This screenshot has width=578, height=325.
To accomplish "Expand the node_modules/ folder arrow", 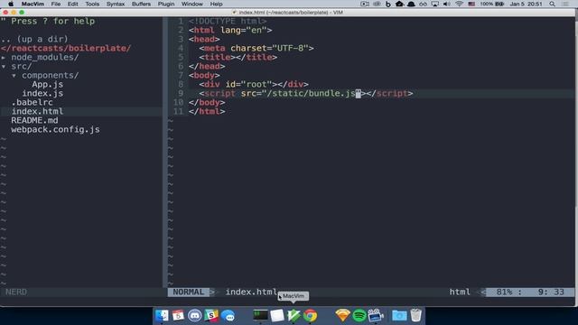I will tap(4, 58).
